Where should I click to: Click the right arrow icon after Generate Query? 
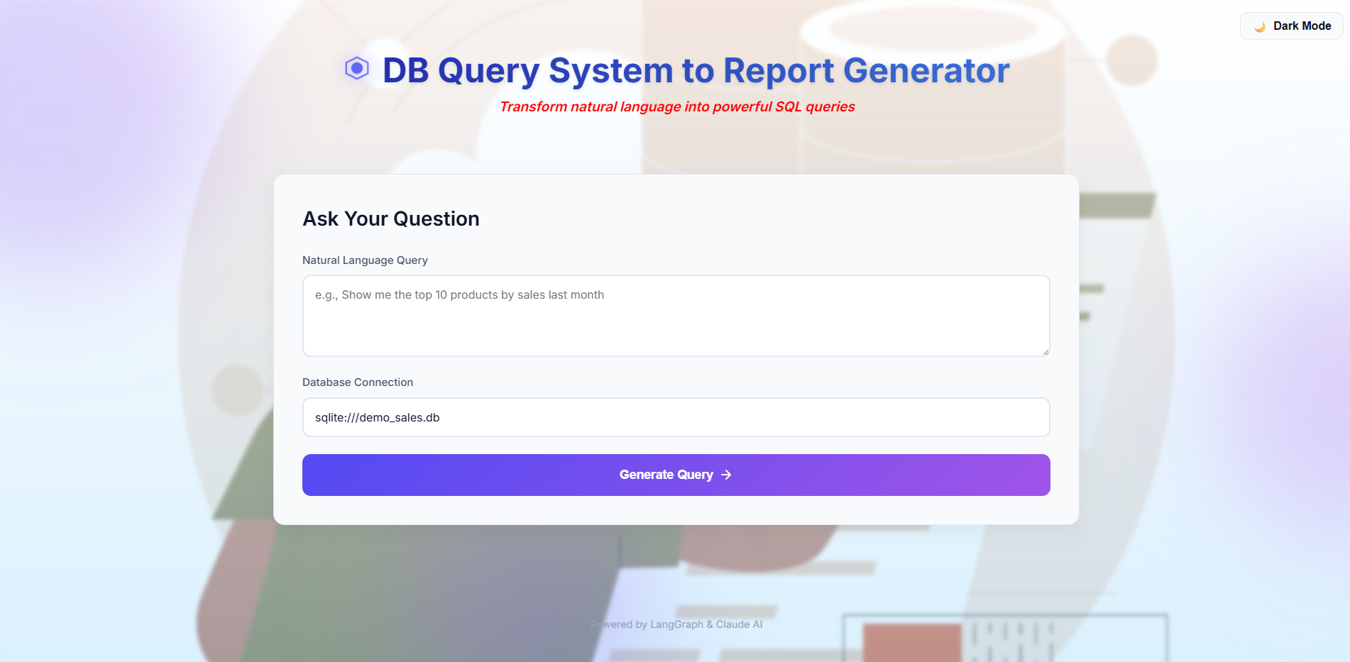pos(726,475)
